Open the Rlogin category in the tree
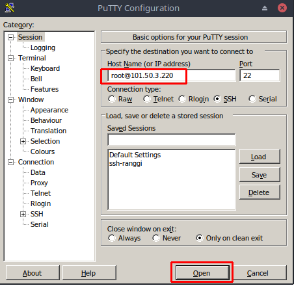The height and width of the screenshot is (288, 294). [40, 203]
